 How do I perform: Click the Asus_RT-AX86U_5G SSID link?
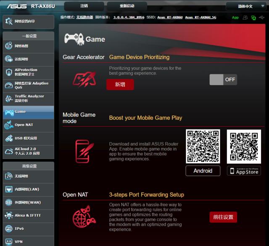(200, 17)
